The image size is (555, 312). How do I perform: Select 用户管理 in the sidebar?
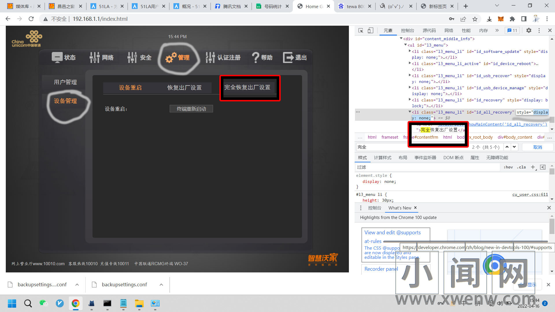[65, 82]
